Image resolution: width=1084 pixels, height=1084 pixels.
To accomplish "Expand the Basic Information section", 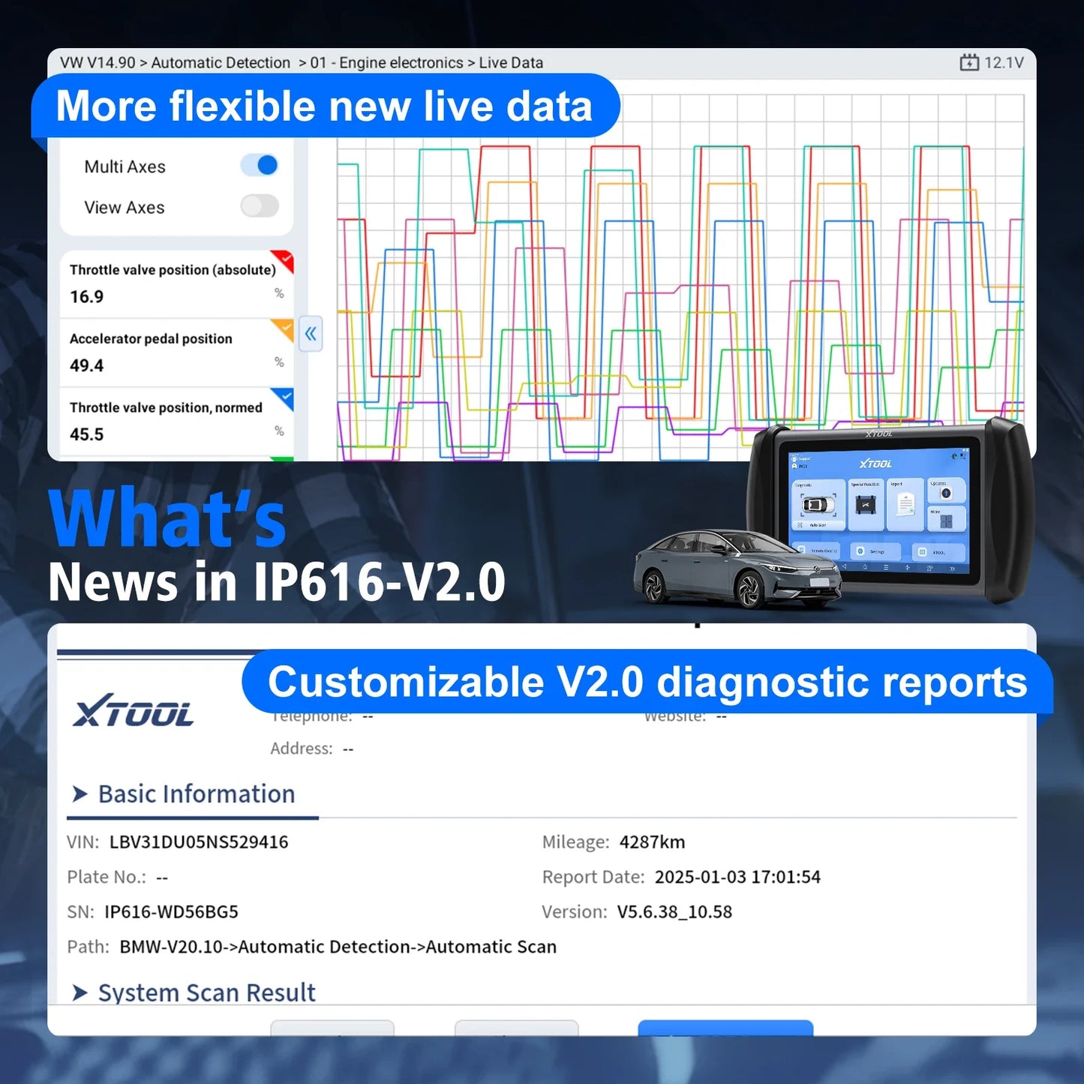I will click(x=80, y=794).
